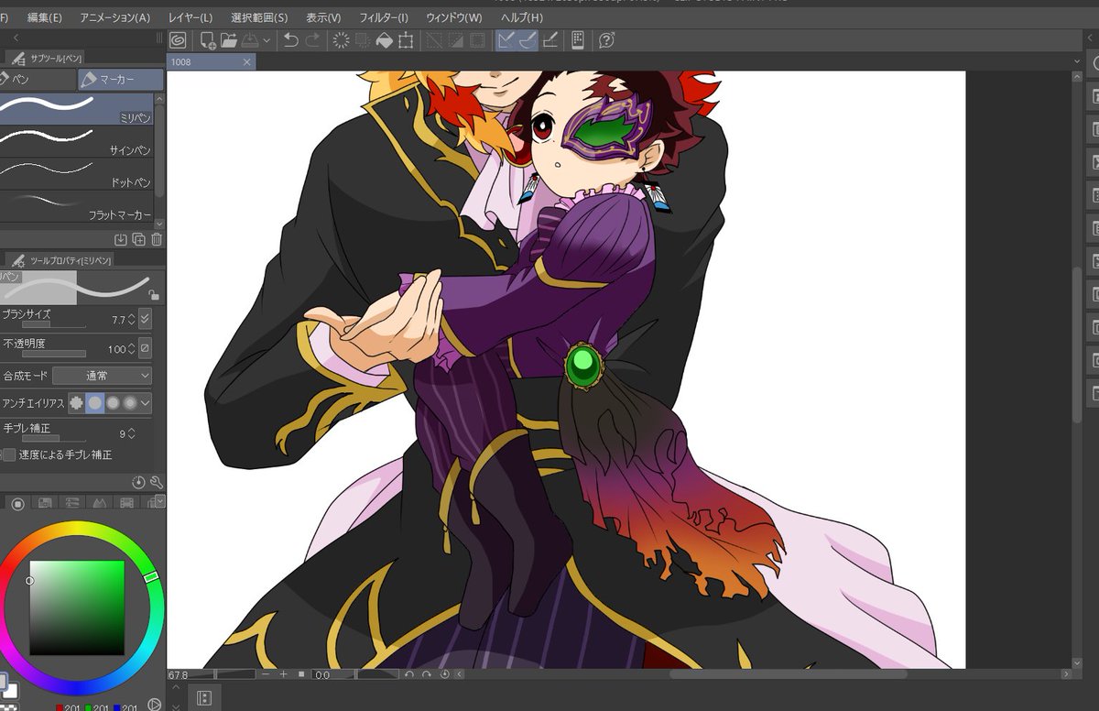The image size is (1099, 711).
Task: Click the scale/rotate transform icon
Action: click(x=407, y=40)
